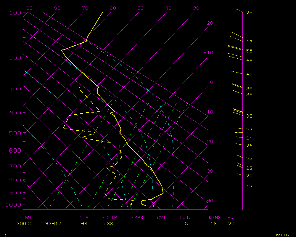Screen dimensions: 296x237
Task: Select the 0 degree isotherm label
Action: click(211, 82)
